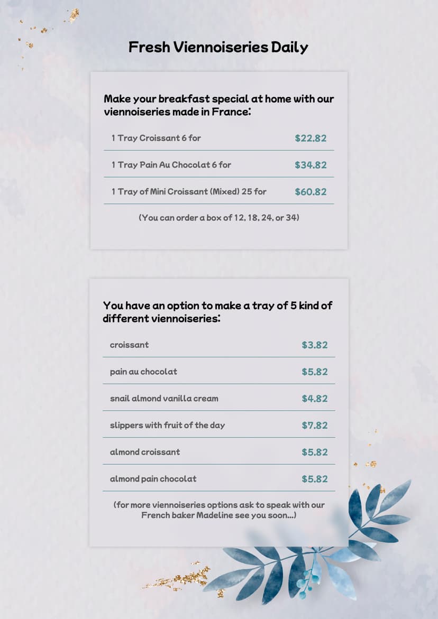438x619 pixels.
Task: Select slippers with fruit of the day
Action: click(x=167, y=425)
